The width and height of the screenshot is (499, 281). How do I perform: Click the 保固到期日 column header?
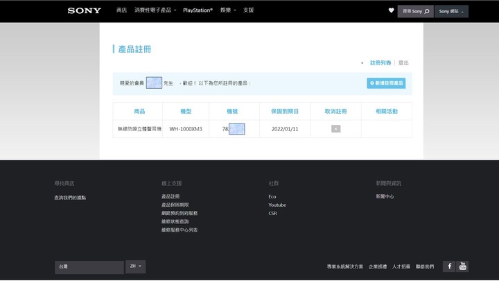tap(285, 111)
